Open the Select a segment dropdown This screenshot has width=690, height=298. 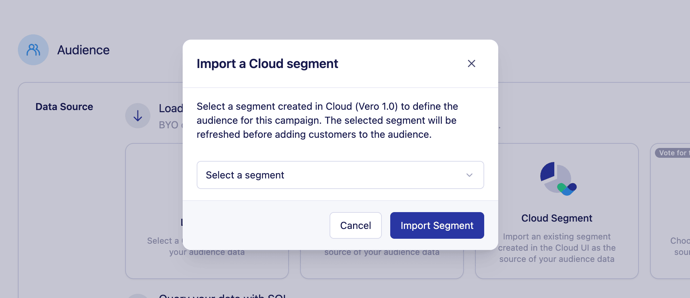[x=340, y=175]
